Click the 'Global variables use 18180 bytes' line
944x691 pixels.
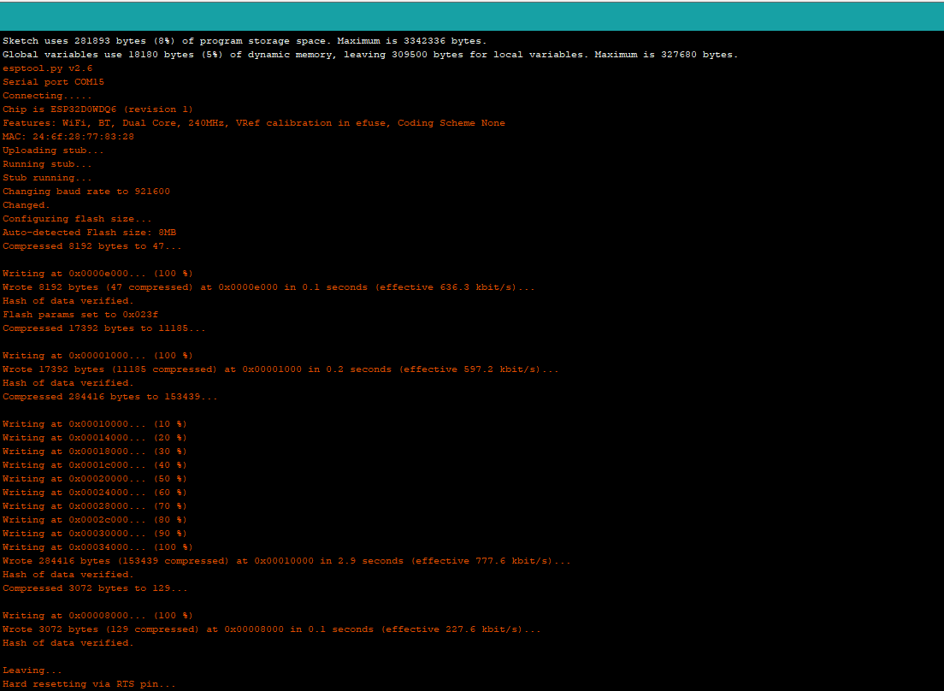[x=369, y=55]
